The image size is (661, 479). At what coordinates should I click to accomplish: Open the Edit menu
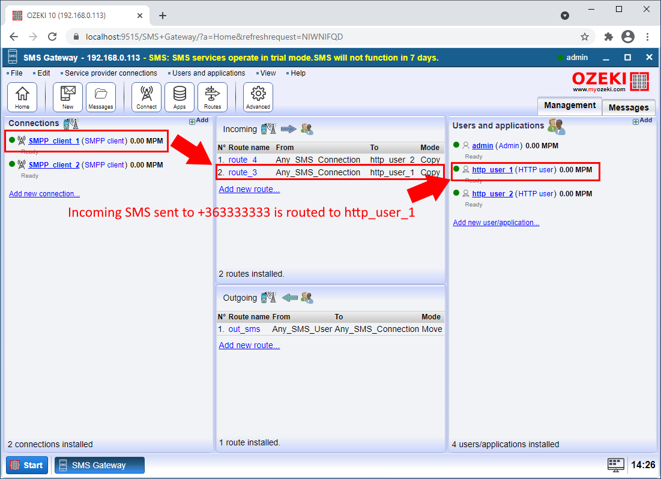42,73
